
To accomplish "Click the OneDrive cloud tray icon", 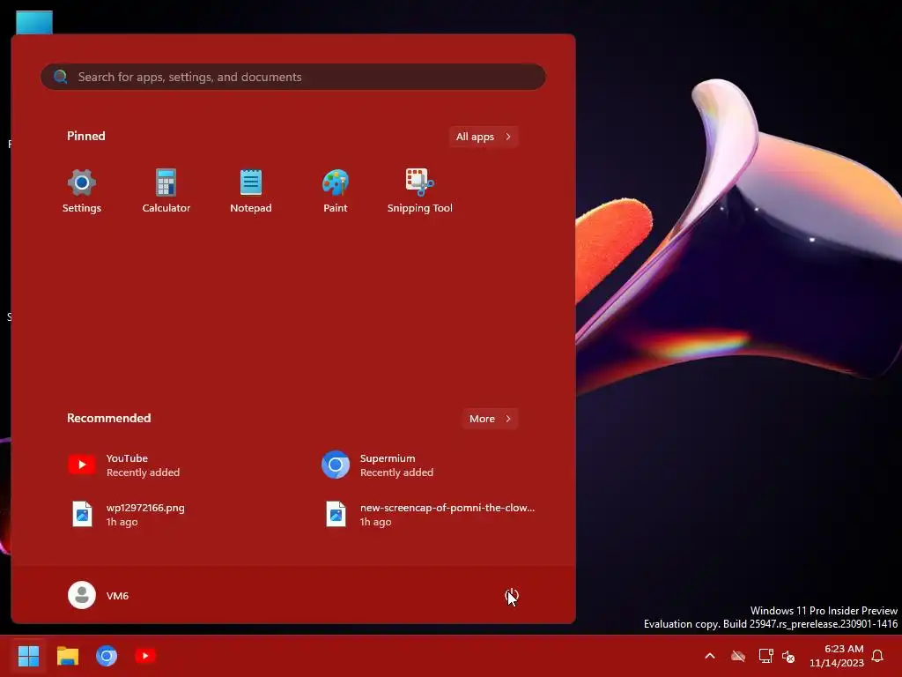I will 738,656.
